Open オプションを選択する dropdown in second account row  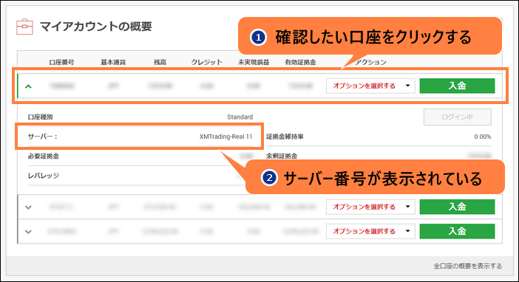(x=370, y=207)
